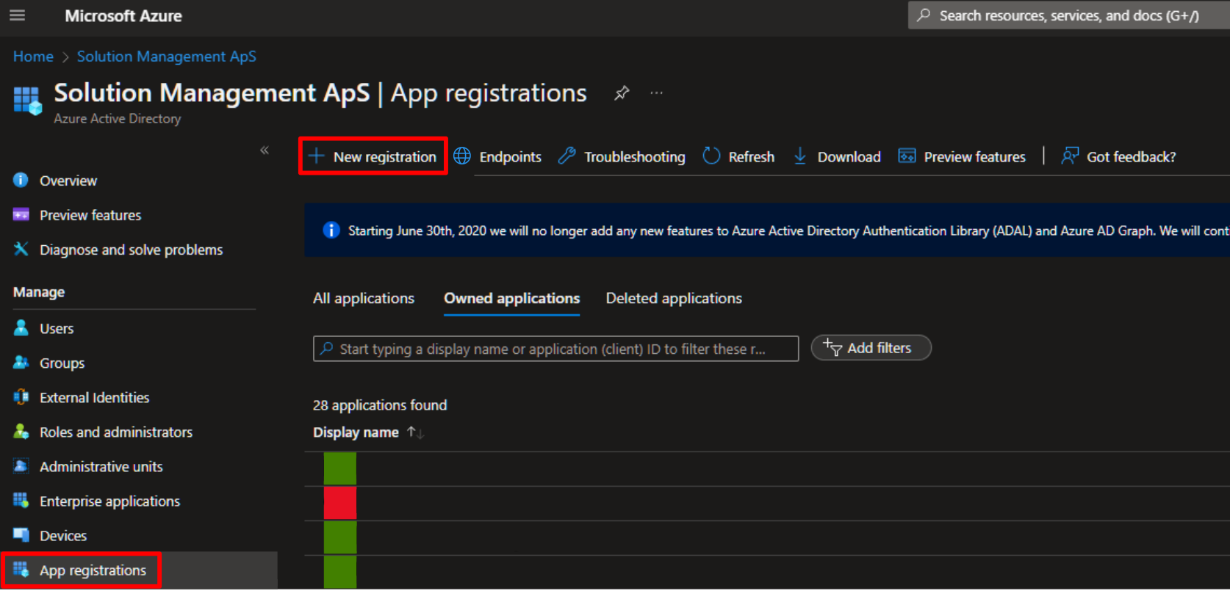The width and height of the screenshot is (1230, 599).
Task: Open Users in Manage section
Action: click(x=57, y=328)
